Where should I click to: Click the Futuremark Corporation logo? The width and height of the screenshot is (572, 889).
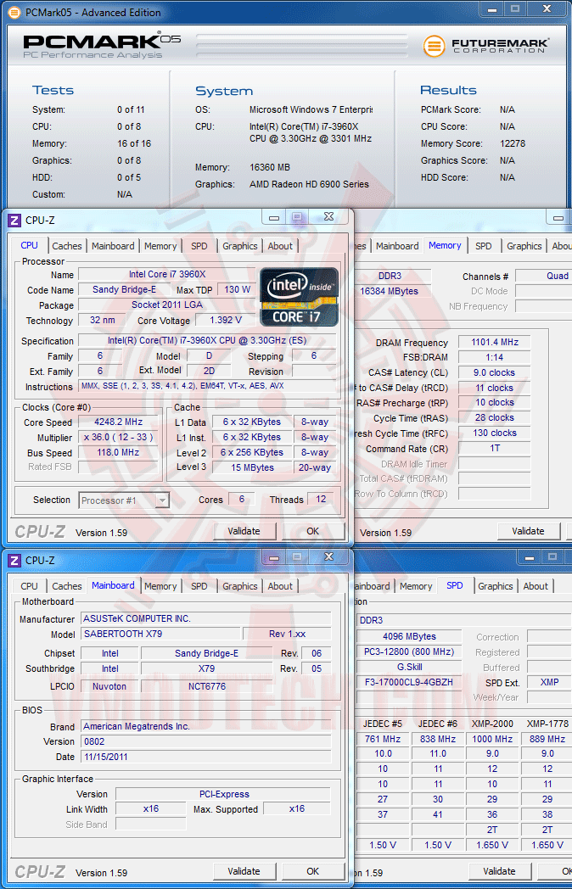485,46
